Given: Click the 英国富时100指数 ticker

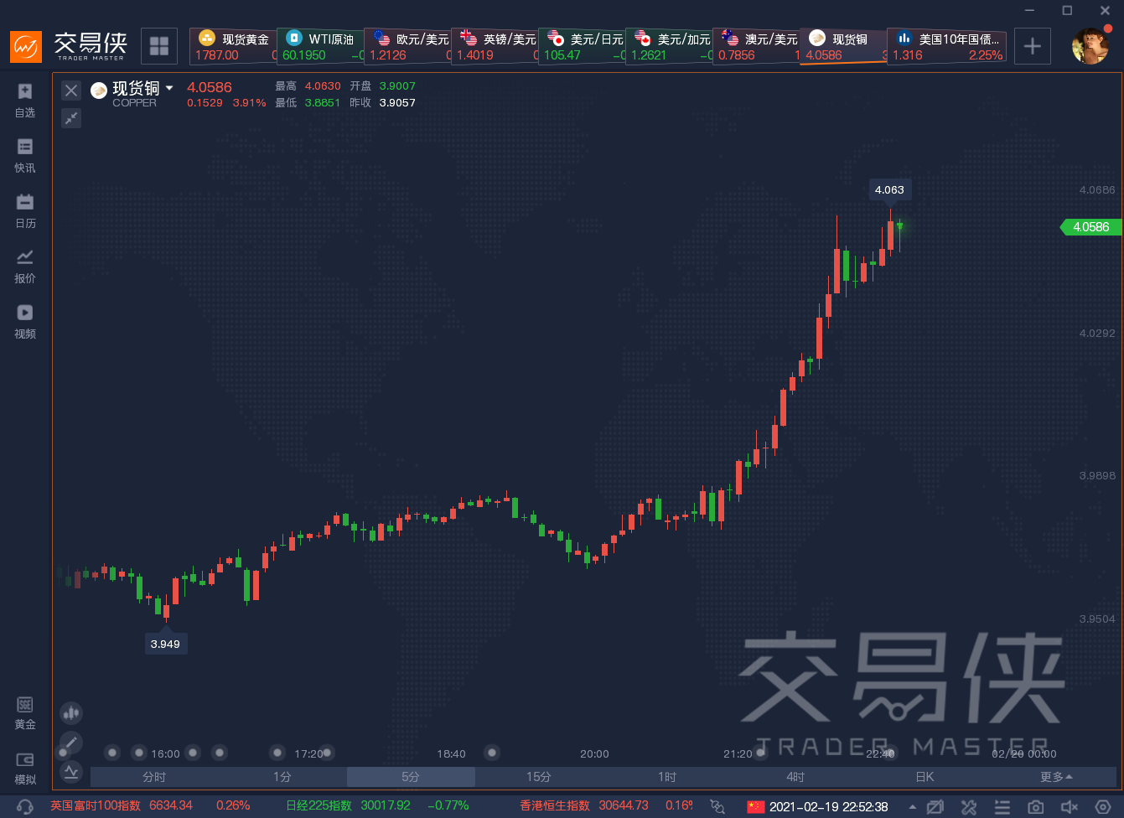Looking at the screenshot, I should (x=96, y=806).
